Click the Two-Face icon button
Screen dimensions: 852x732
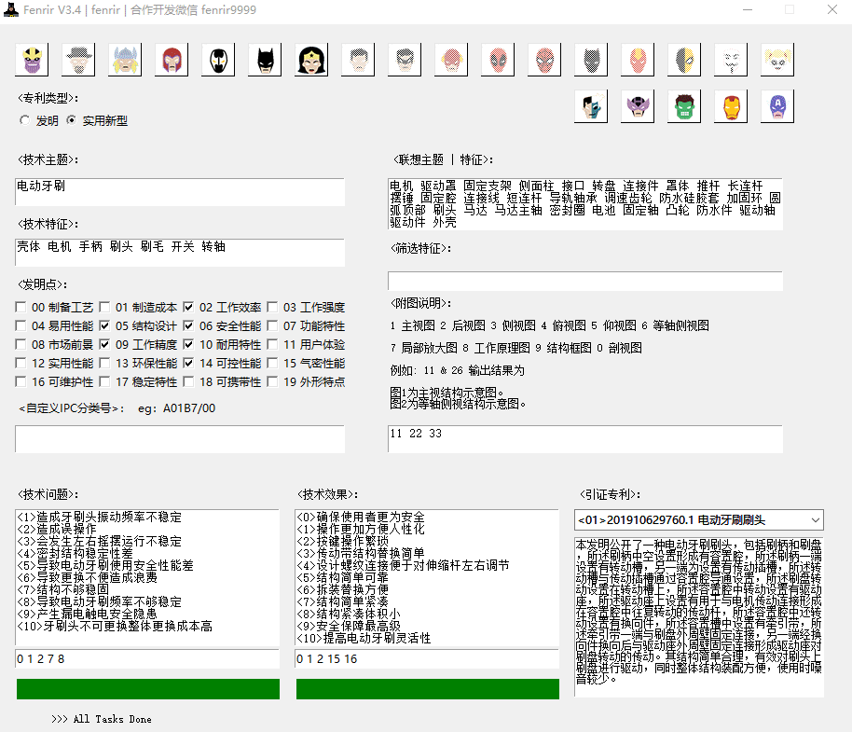(x=591, y=107)
